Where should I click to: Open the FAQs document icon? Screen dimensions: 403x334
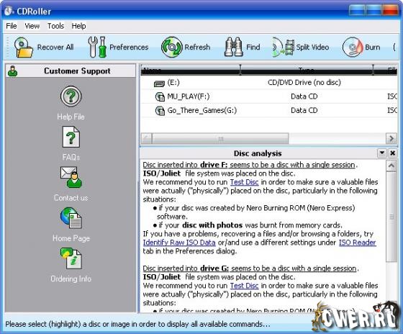[x=71, y=137]
